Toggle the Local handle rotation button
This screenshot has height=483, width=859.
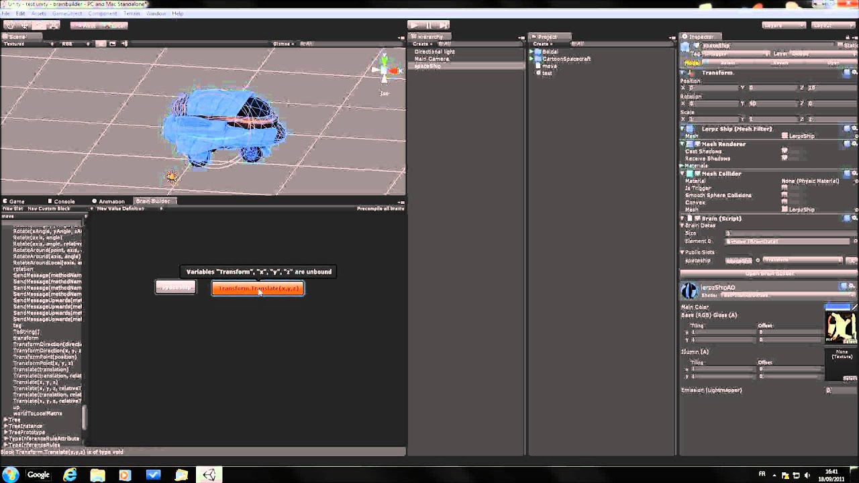tap(113, 25)
